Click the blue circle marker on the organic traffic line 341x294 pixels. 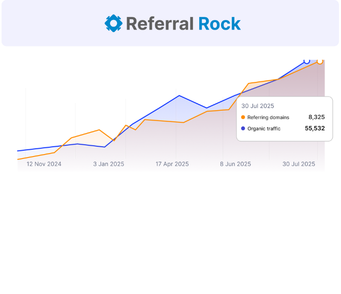(306, 61)
